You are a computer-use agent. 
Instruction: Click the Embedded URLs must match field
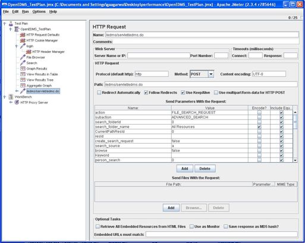222,235
